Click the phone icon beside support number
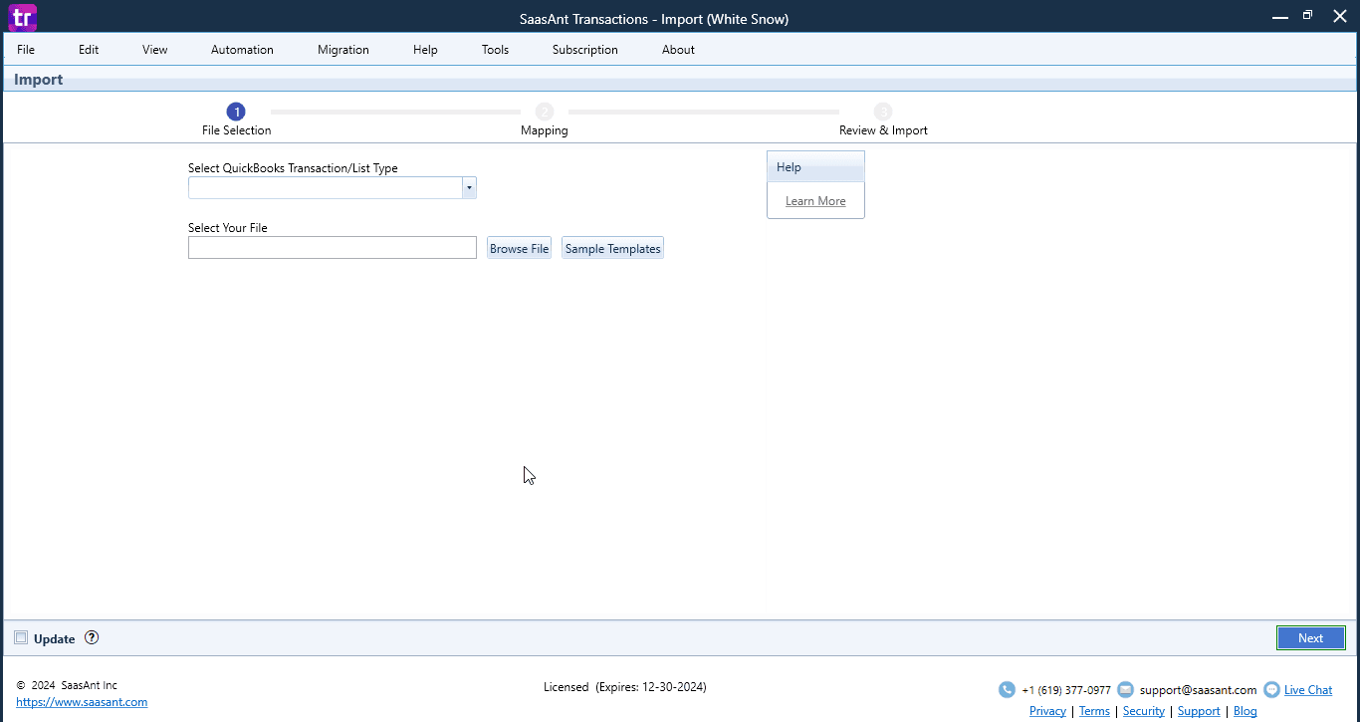The height and width of the screenshot is (722, 1360). point(1007,689)
